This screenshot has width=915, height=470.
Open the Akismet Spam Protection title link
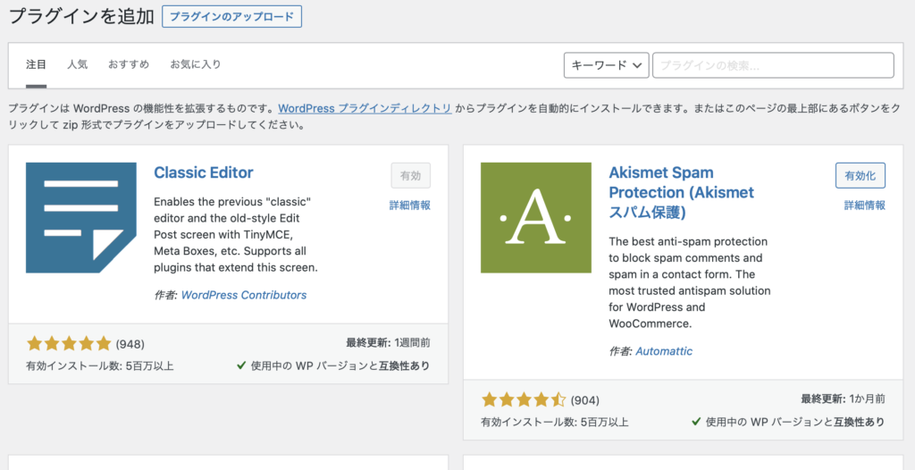coord(682,192)
